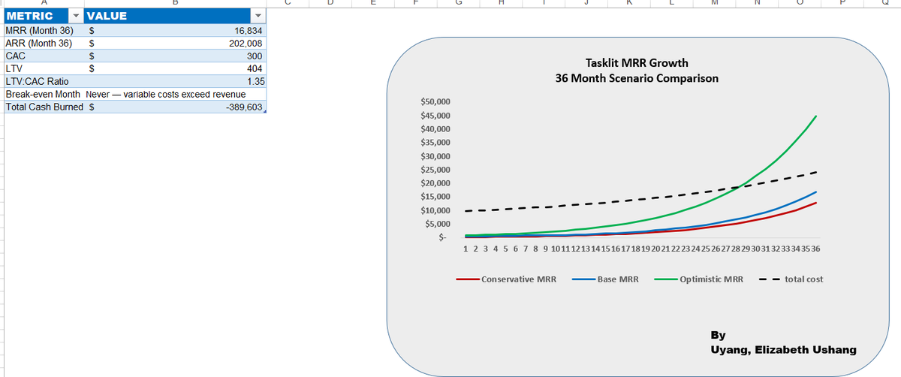
Task: Click the value 202,008
Action: coord(246,44)
